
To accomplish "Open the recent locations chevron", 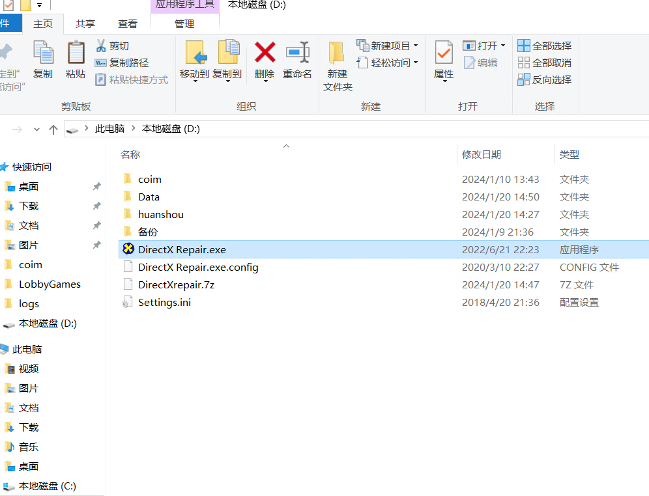I will [x=37, y=130].
